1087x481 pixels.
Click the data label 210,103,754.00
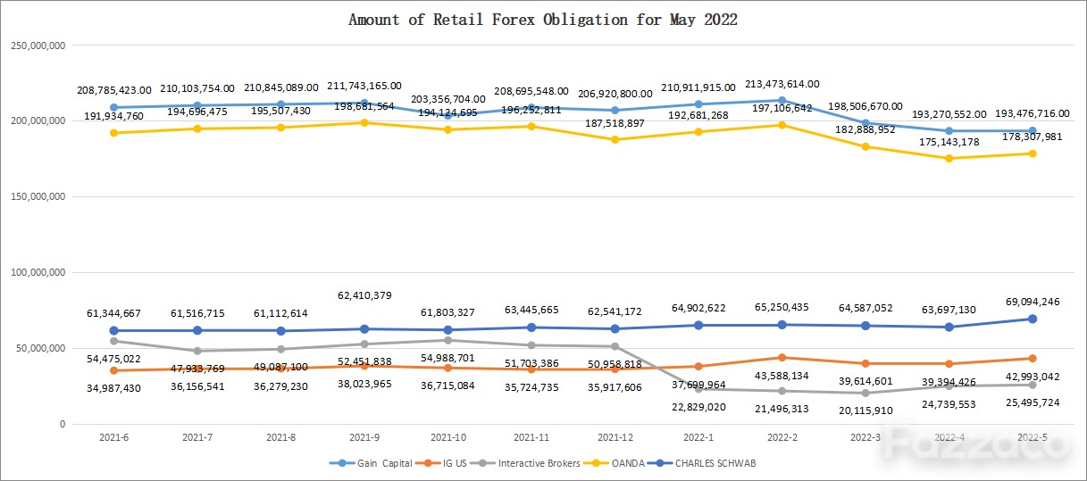point(197,88)
